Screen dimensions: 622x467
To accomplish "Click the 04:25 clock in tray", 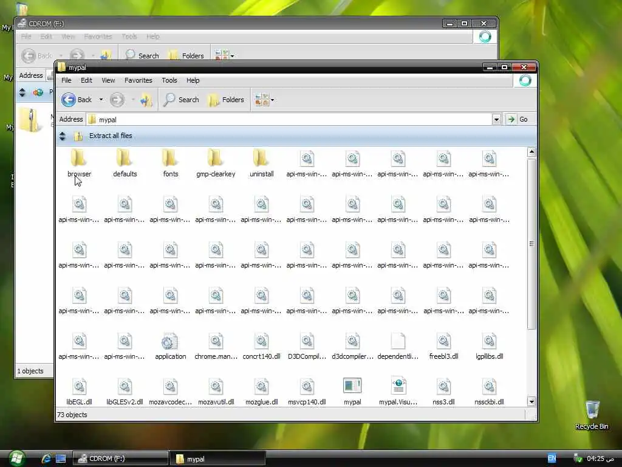I will click(x=600, y=458).
